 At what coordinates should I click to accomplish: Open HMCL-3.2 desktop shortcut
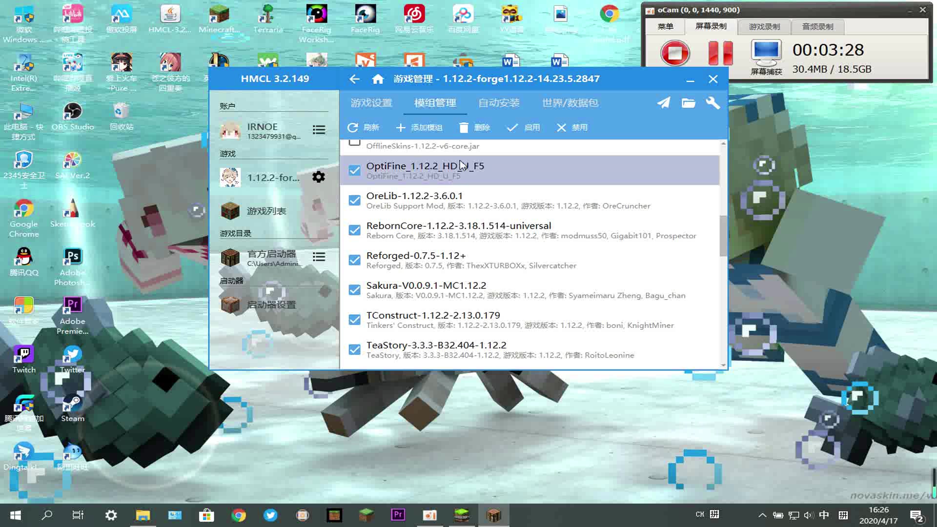[x=170, y=20]
